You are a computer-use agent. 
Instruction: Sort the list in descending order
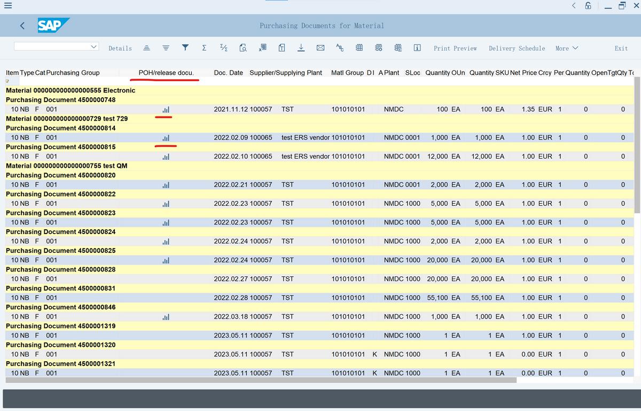166,48
